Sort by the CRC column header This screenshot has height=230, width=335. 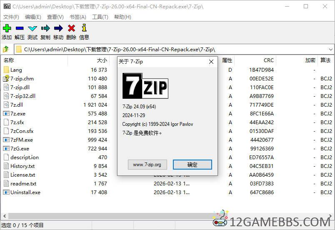tap(255, 60)
